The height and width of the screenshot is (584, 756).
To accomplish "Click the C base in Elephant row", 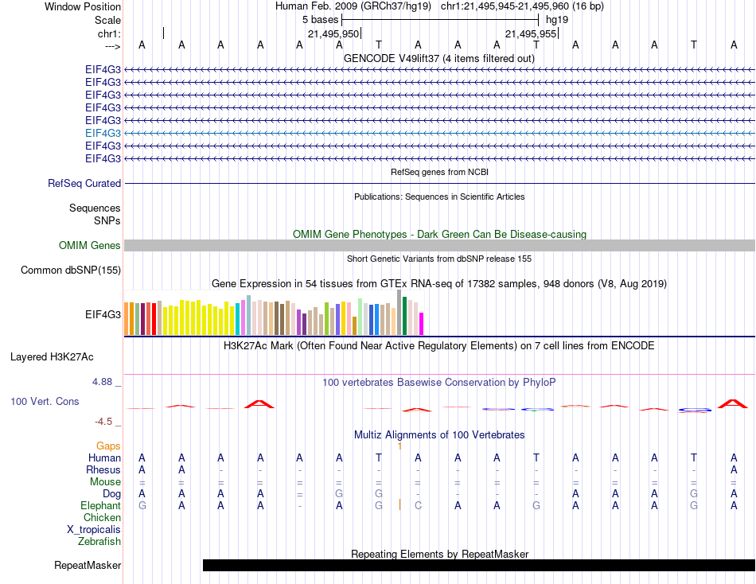I will point(418,505).
